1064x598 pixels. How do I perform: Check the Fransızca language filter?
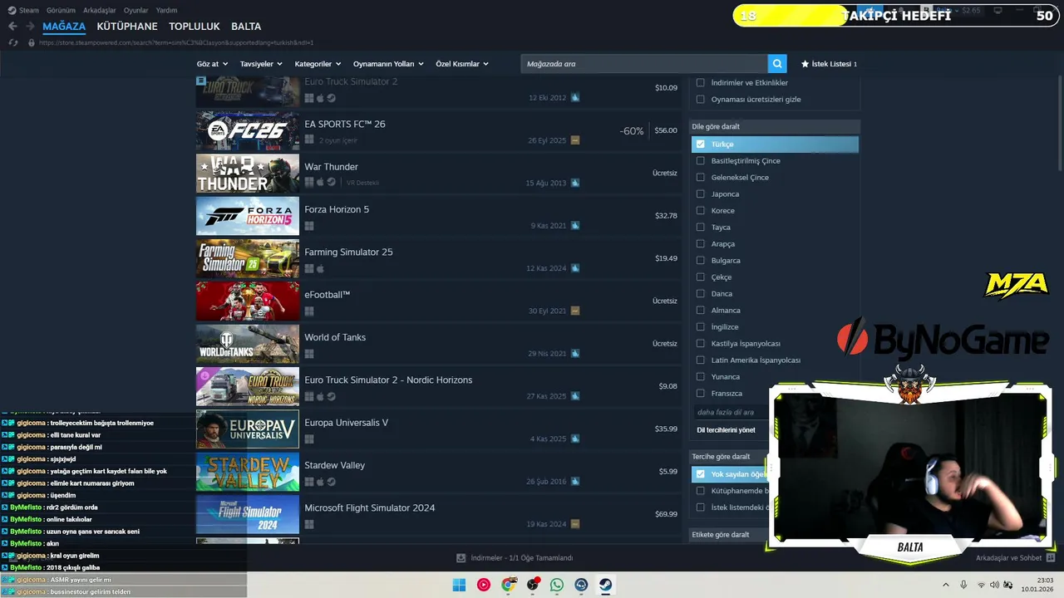701,393
